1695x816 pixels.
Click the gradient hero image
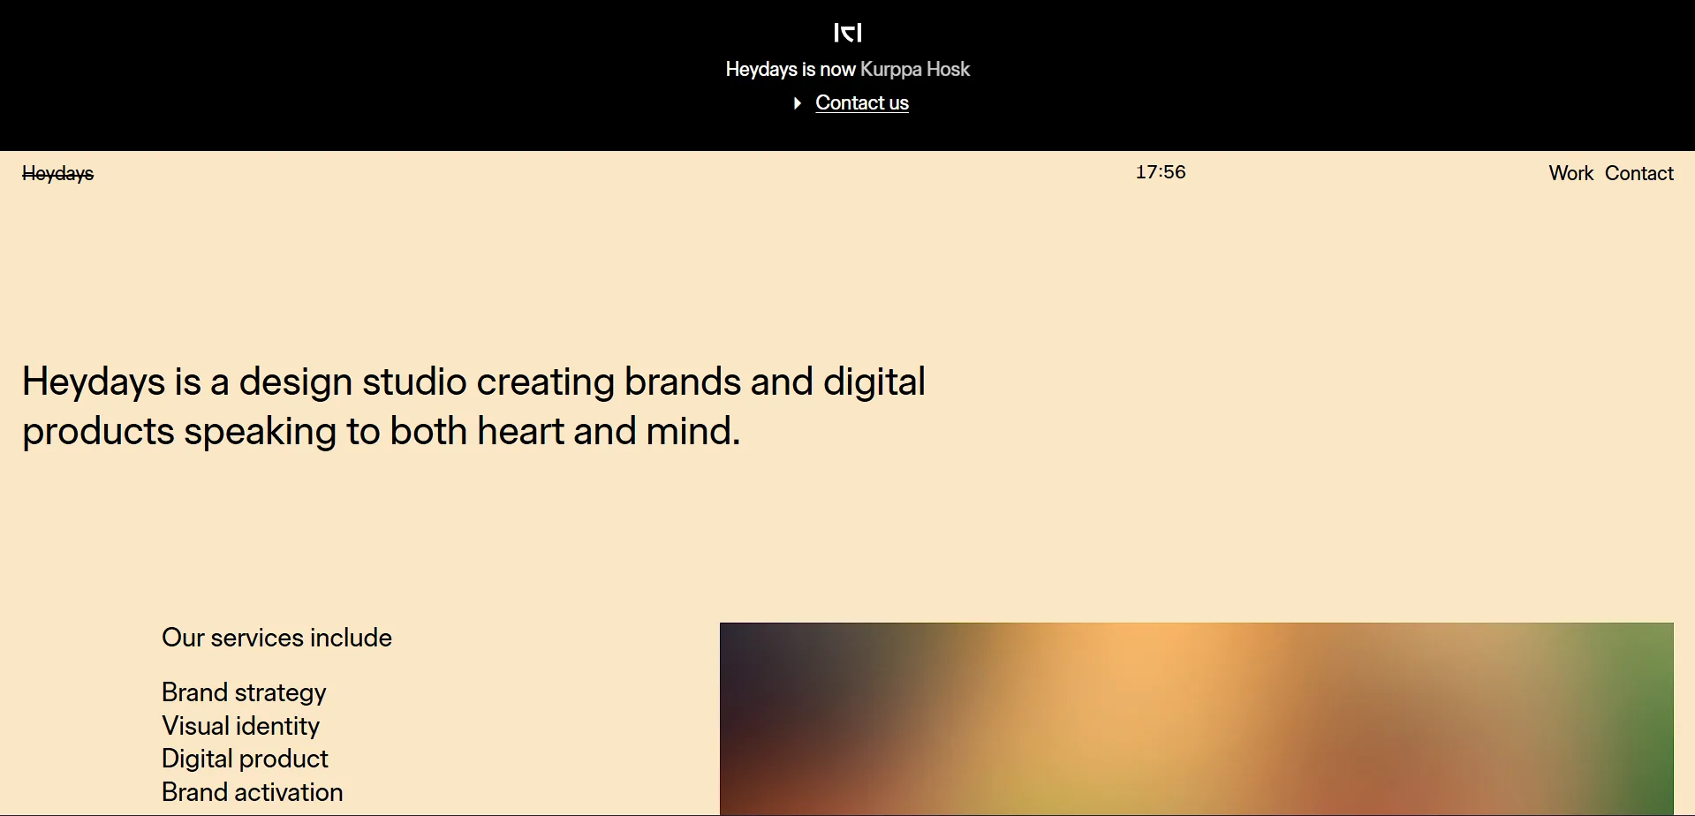point(1196,719)
